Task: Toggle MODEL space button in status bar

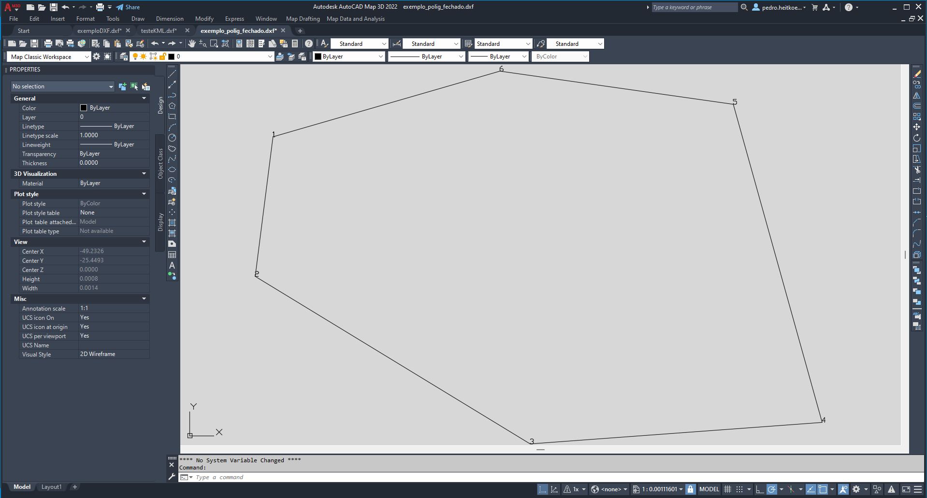Action: [709, 489]
